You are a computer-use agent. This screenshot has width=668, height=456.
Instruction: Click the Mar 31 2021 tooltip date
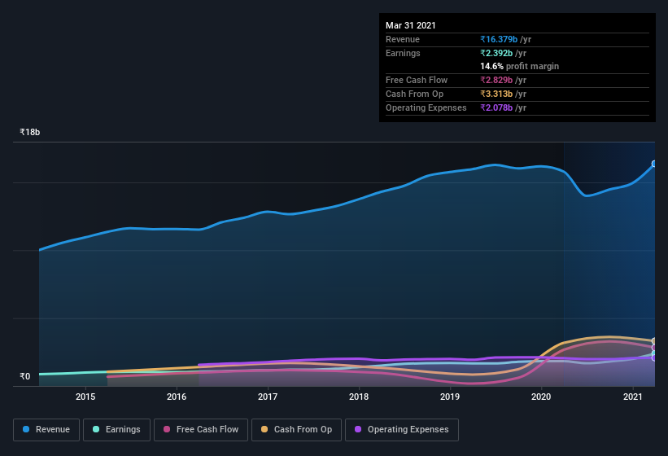tap(411, 25)
